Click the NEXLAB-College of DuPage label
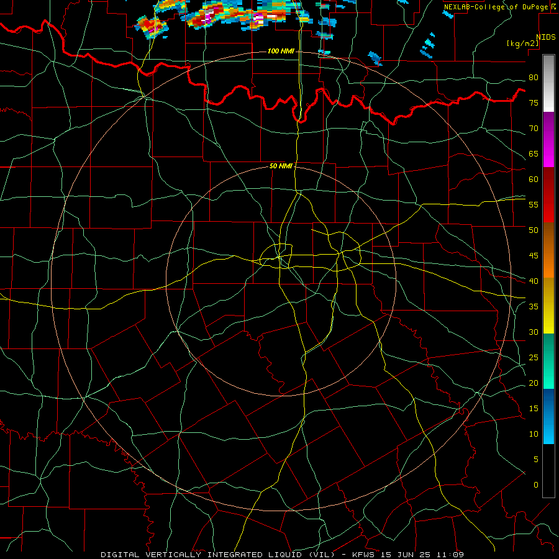This screenshot has width=559, height=559. 496,7
